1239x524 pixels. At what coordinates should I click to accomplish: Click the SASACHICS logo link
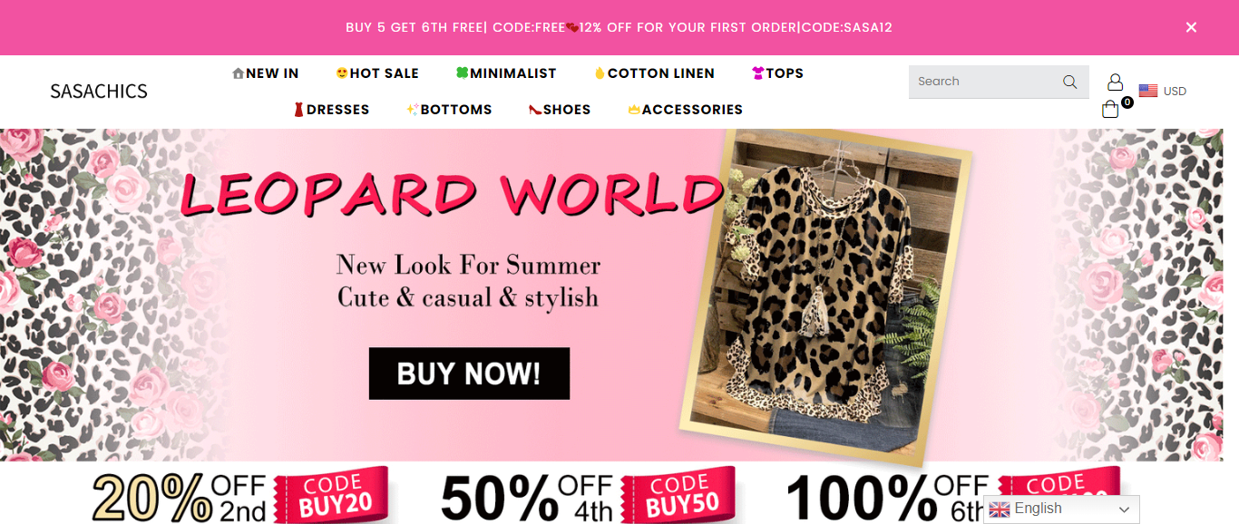99,91
